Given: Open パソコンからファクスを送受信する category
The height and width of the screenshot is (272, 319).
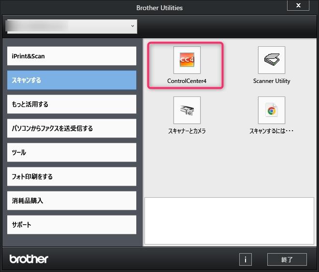Looking at the screenshot, I should 72,128.
